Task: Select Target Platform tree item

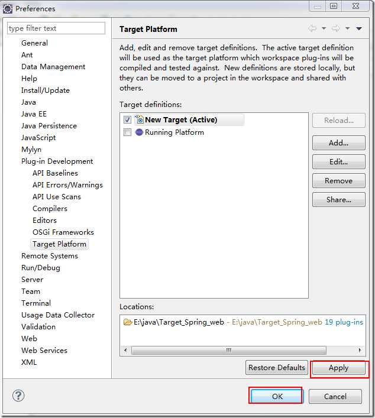Action: click(59, 244)
